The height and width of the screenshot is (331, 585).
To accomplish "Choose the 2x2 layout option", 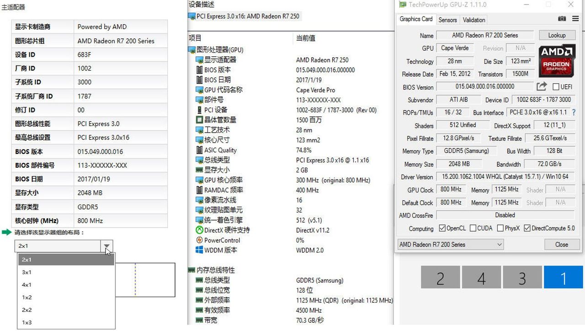I will coord(66,310).
